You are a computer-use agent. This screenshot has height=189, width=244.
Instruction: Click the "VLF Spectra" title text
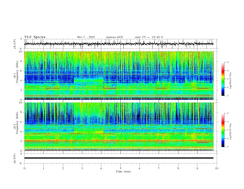pyautogui.click(x=35, y=37)
